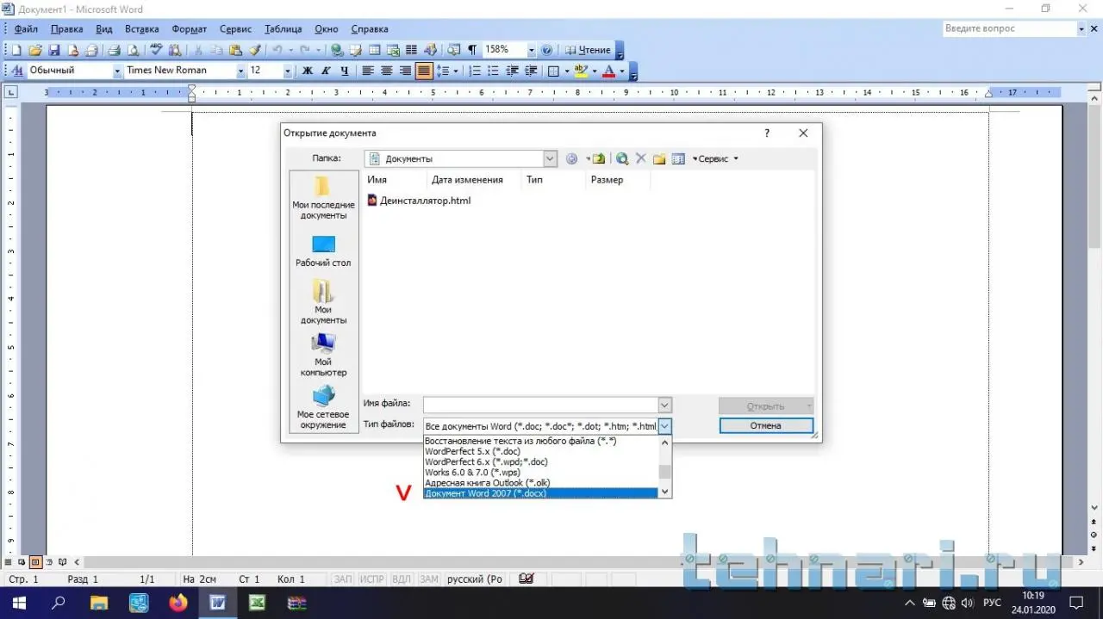Toggle italic К formatting

point(327,71)
